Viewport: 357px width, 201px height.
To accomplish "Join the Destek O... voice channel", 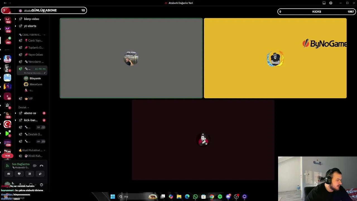I will tap(32, 134).
